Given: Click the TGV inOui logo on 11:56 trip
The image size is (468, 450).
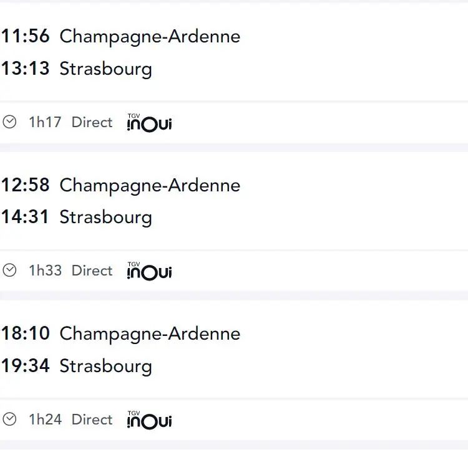Looking at the screenshot, I should pos(150,122).
